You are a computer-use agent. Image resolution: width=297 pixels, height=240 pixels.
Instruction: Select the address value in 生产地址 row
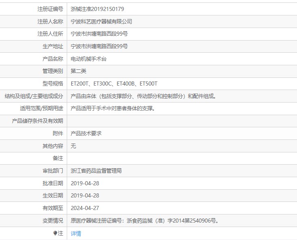click(x=99, y=46)
